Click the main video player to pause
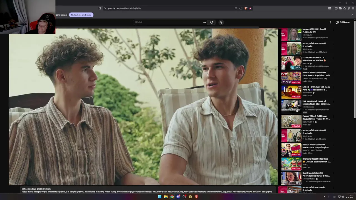Viewport: 356px width, 200px height. pos(143,107)
